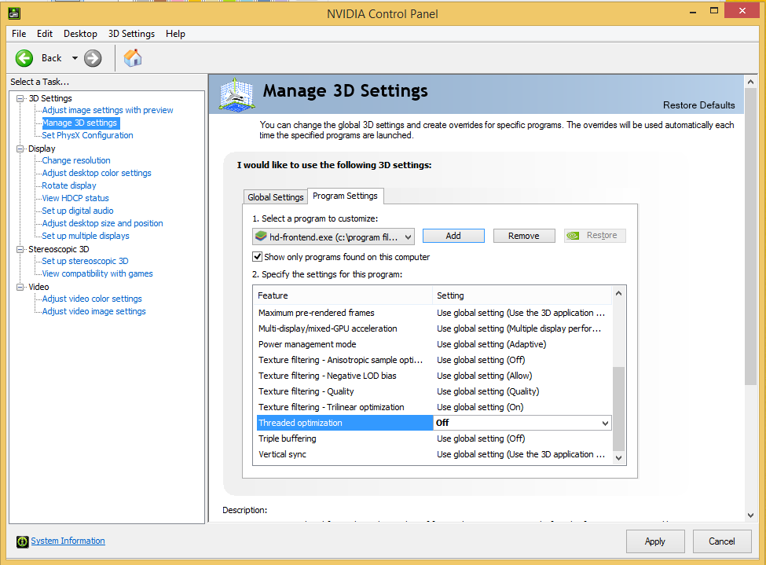Click the Apply button
766x565 pixels.
[655, 541]
